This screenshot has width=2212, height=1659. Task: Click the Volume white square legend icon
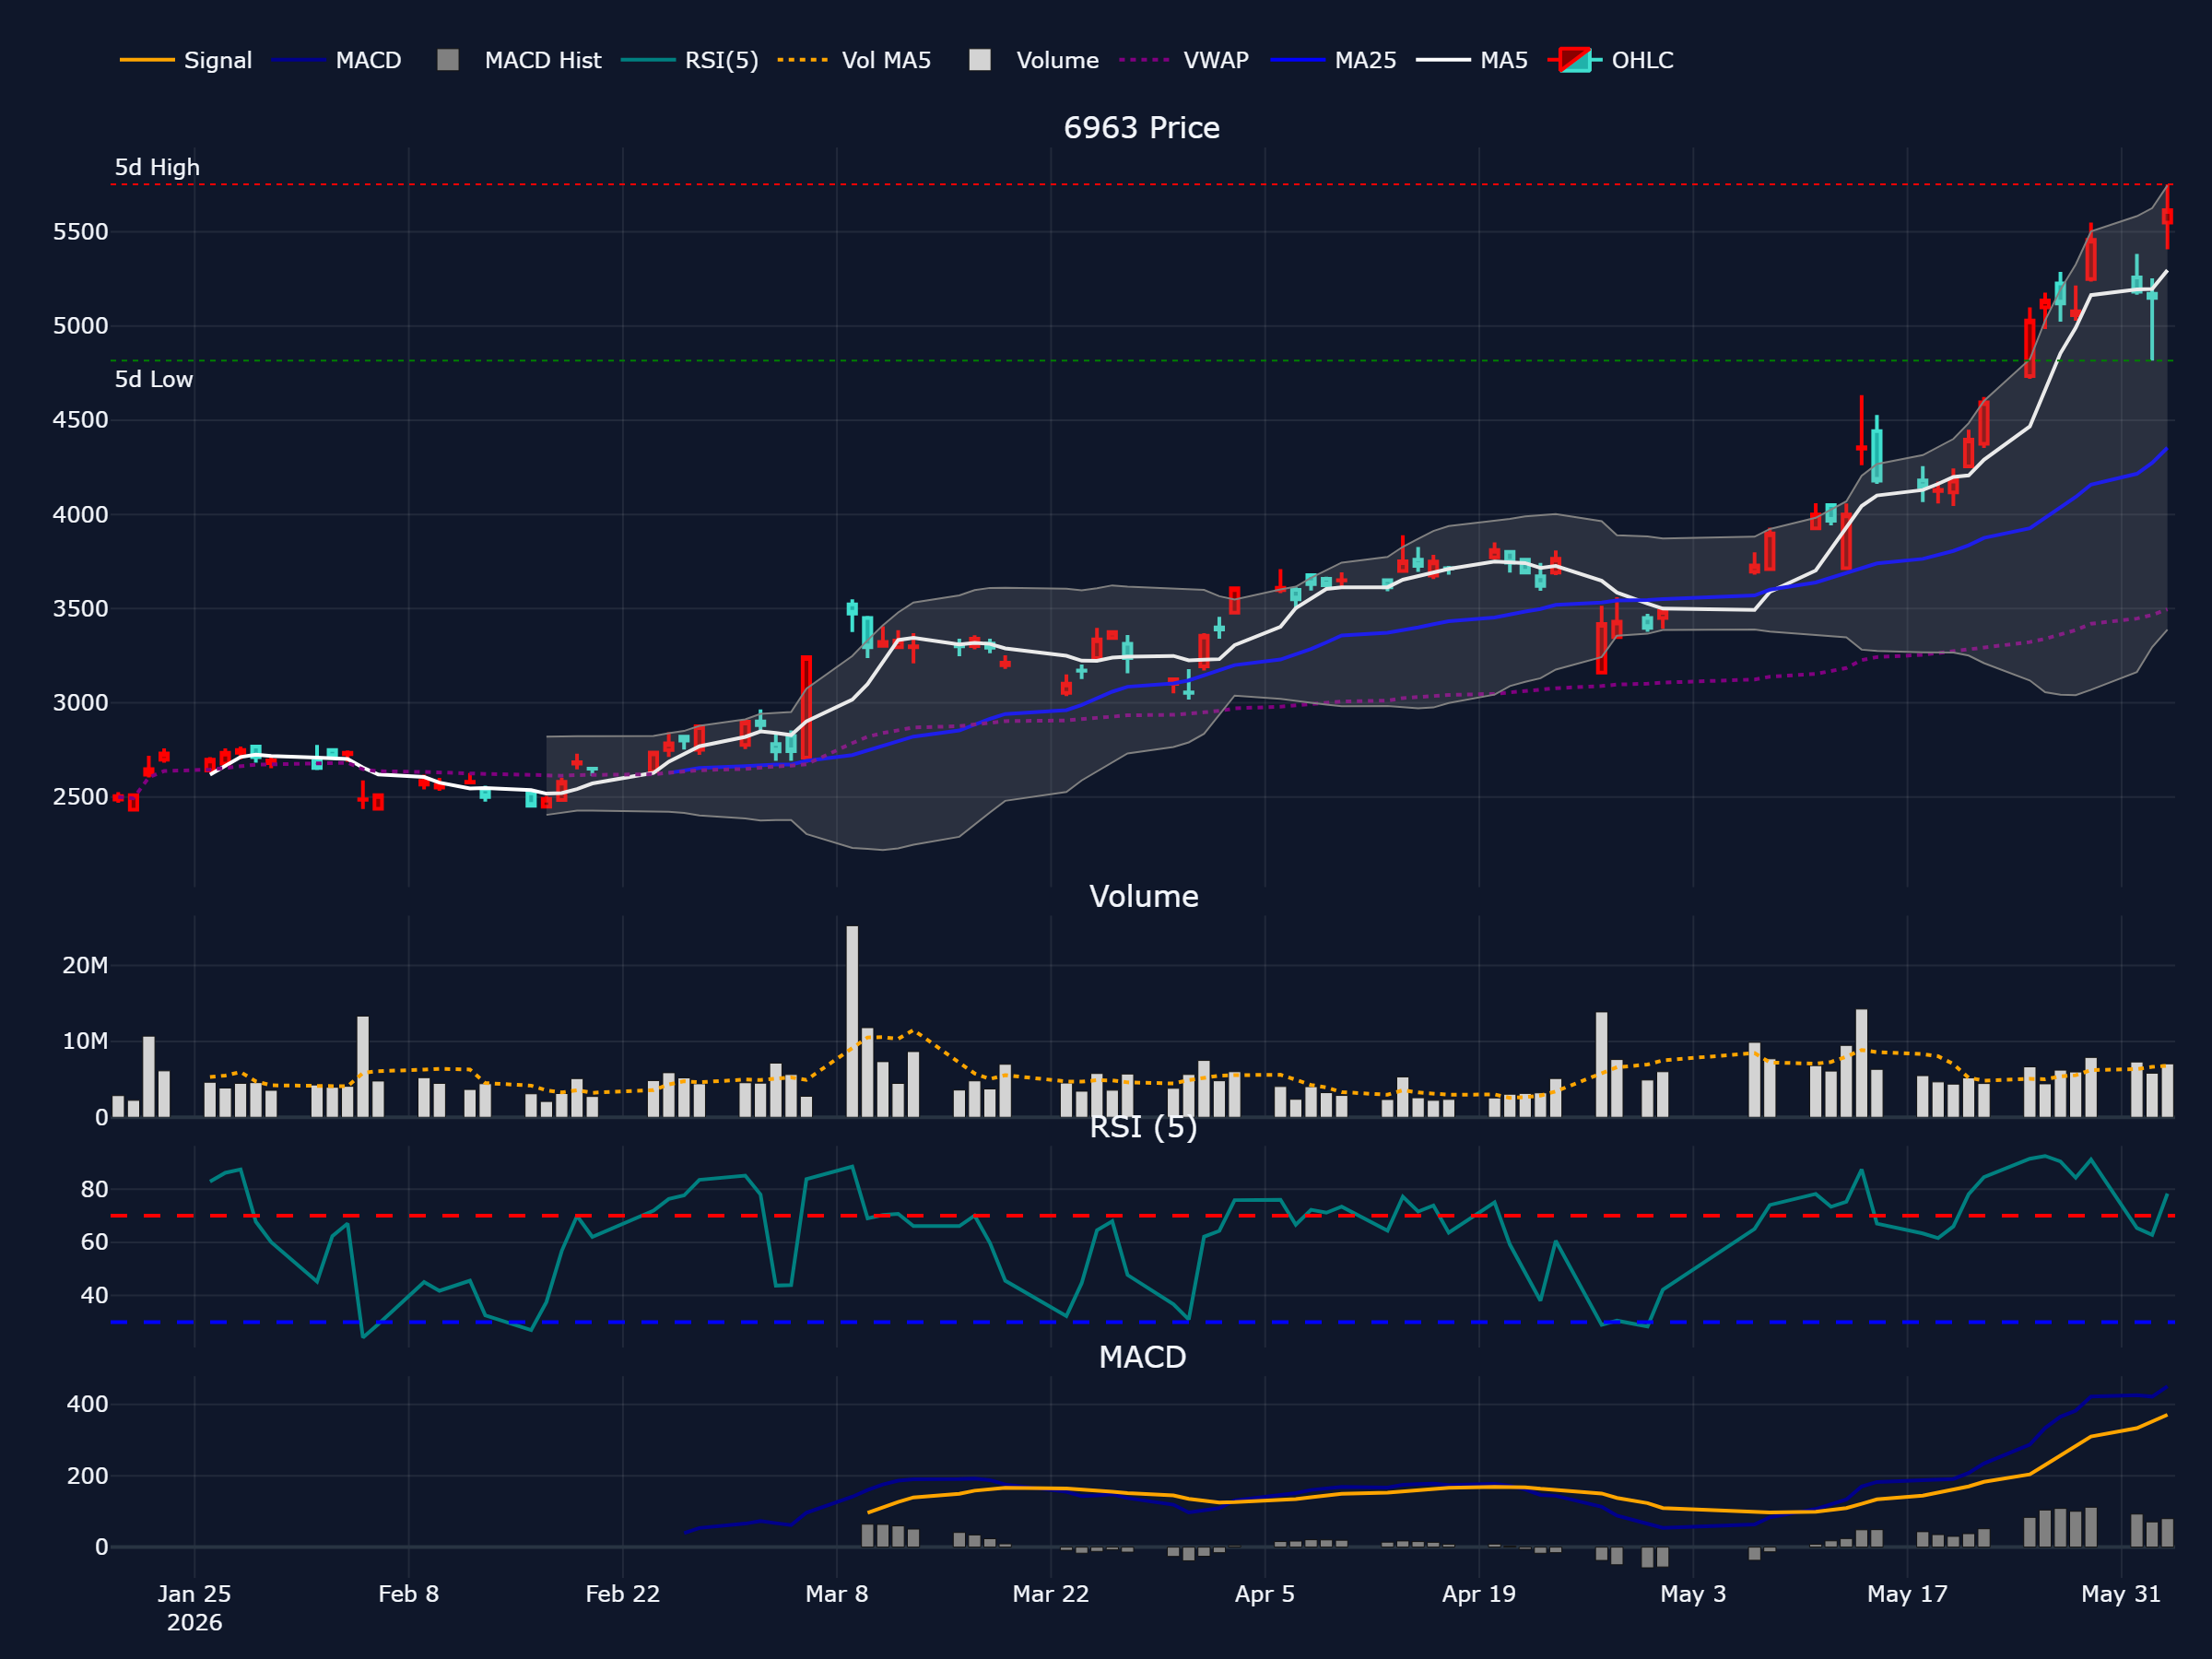pos(980,60)
